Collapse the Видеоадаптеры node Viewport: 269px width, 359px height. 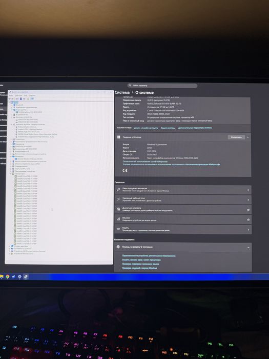tap(12, 110)
